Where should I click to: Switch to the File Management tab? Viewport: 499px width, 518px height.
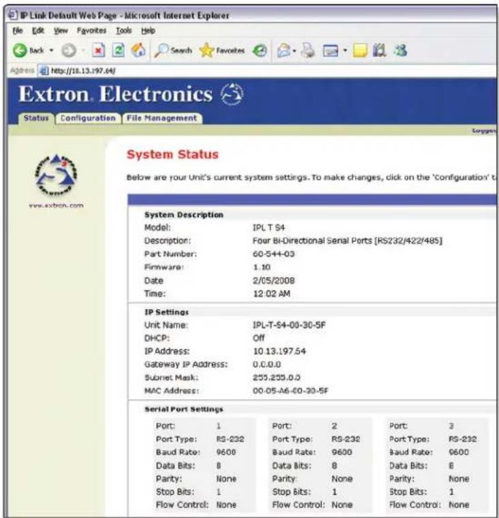pyautogui.click(x=162, y=118)
